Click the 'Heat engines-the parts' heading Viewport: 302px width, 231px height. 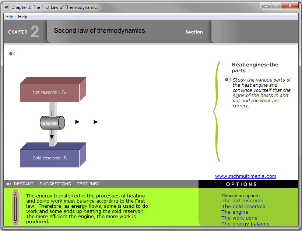pos(255,68)
